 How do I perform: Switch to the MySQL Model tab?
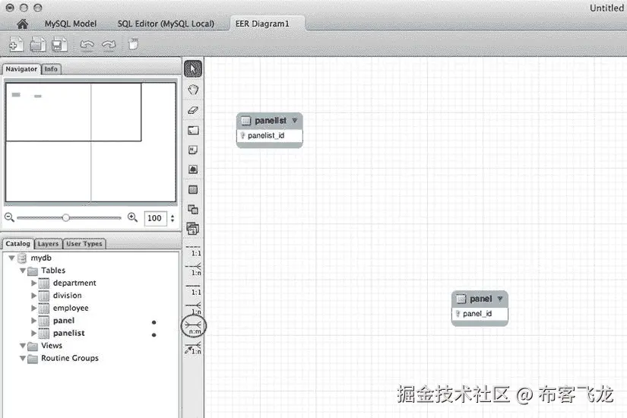click(71, 24)
